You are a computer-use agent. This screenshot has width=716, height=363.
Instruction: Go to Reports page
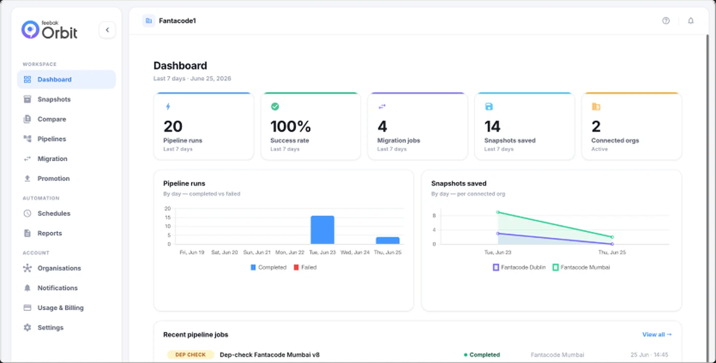click(x=66, y=233)
